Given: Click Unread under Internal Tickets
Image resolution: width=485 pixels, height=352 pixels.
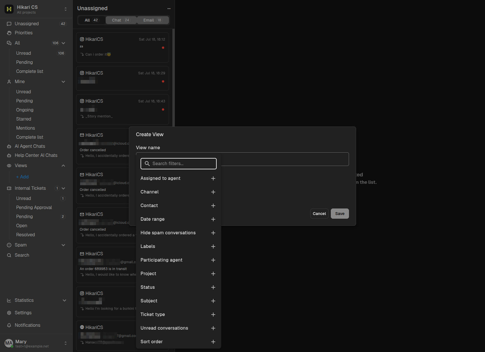Looking at the screenshot, I should (24, 199).
